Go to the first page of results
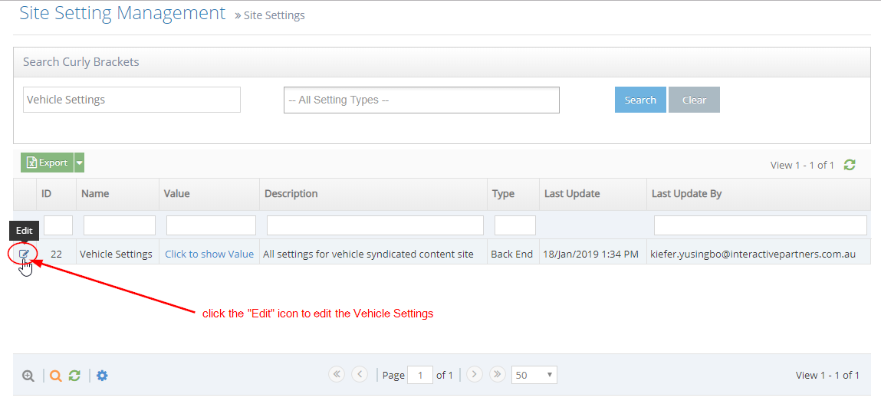This screenshot has width=881, height=404. click(x=337, y=374)
